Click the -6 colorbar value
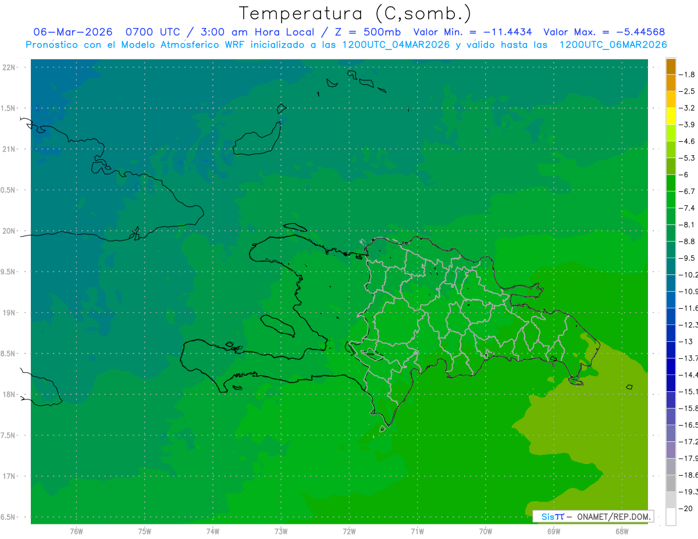 tap(685, 174)
